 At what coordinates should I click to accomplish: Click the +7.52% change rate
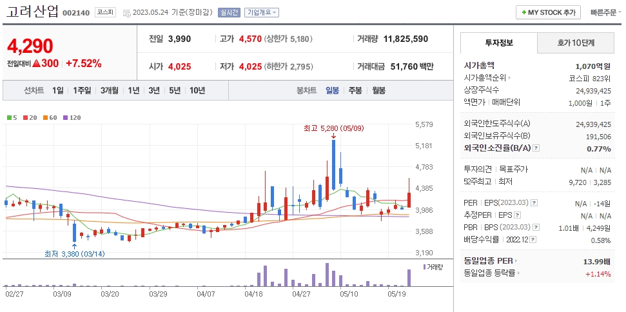coord(83,63)
